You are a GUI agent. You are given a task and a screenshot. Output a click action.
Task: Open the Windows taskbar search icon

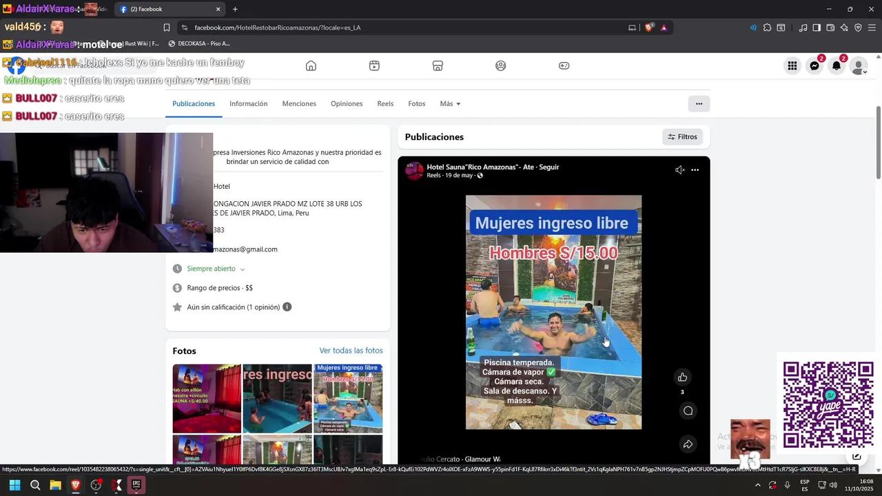click(x=35, y=485)
